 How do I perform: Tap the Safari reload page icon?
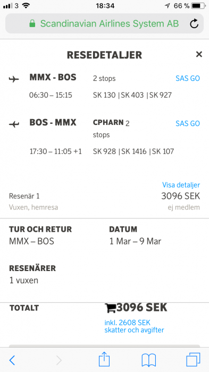point(194,24)
